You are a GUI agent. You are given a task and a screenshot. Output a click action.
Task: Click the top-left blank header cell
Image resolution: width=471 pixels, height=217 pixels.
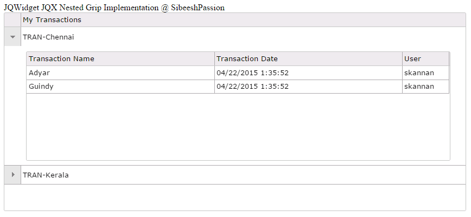click(12, 20)
